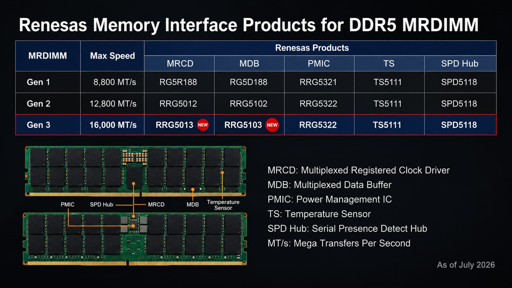
Task: Click the MDB callout label under the top DIMM
Action: click(x=193, y=205)
